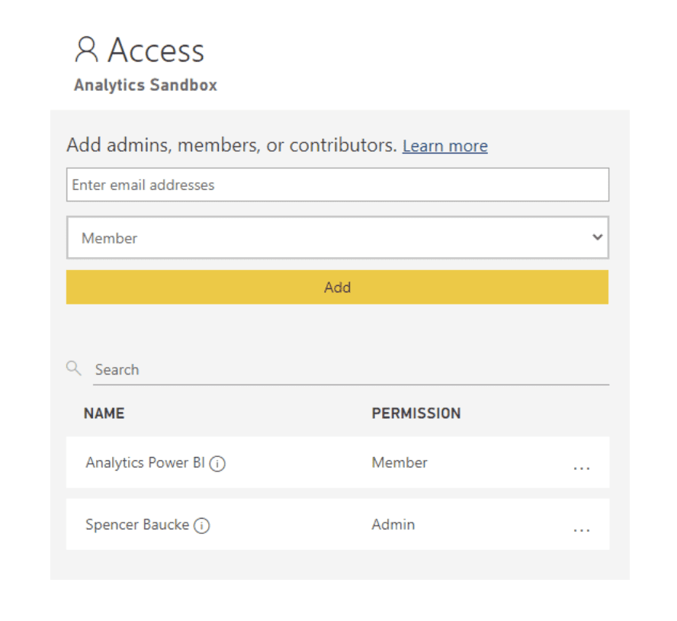The height and width of the screenshot is (621, 677).
Task: Click the info icon next to Analytics Power BI
Action: pos(217,464)
